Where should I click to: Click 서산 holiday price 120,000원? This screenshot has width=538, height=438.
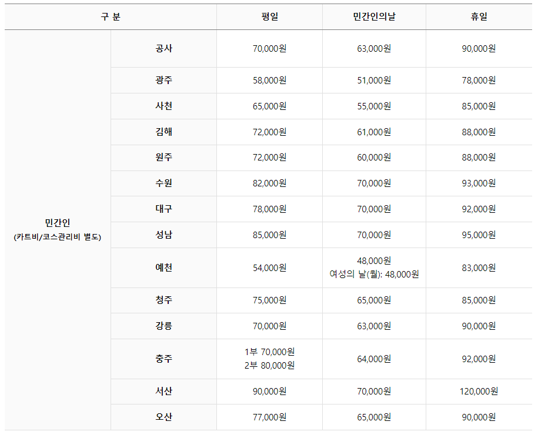tap(479, 392)
